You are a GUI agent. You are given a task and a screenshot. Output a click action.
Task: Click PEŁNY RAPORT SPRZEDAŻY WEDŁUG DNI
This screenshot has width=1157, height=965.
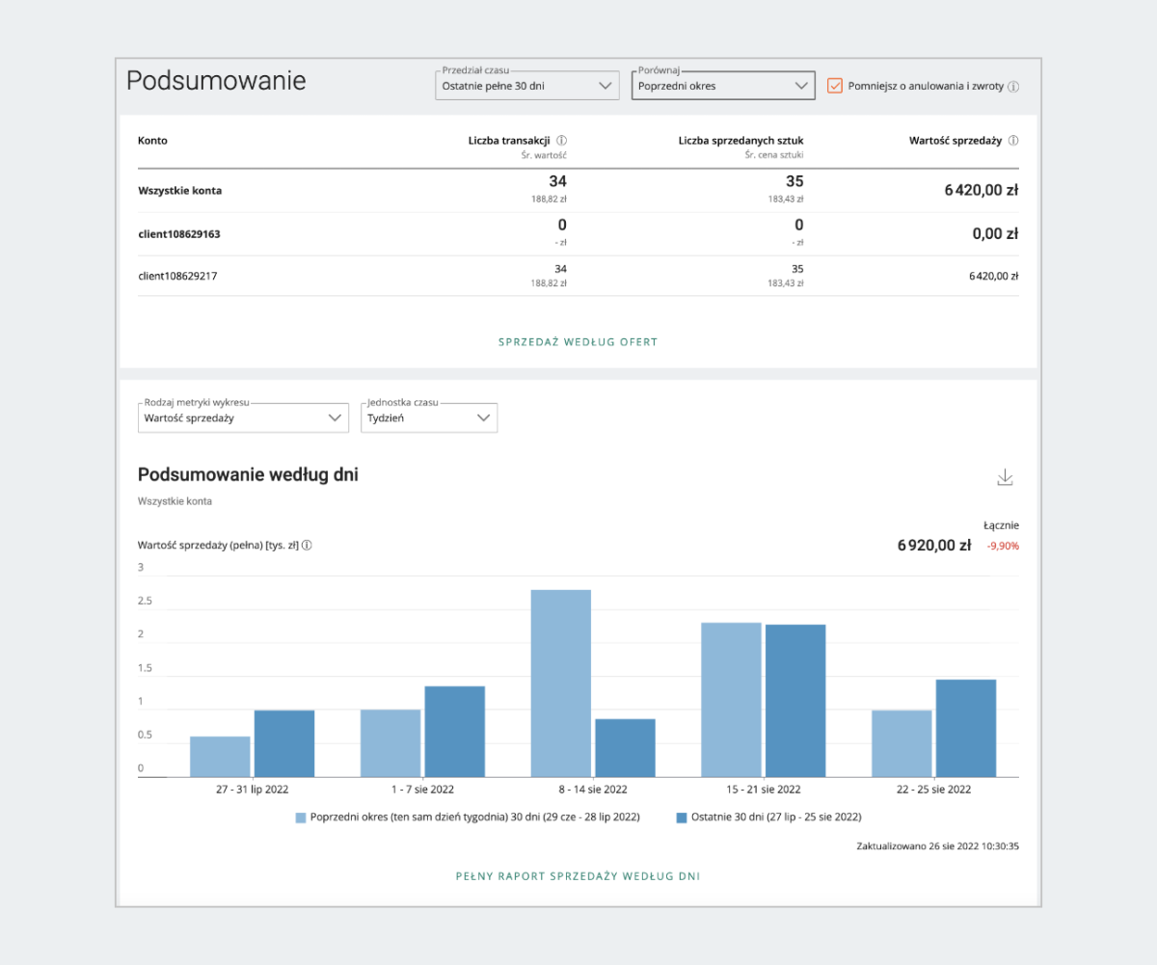[x=577, y=875]
